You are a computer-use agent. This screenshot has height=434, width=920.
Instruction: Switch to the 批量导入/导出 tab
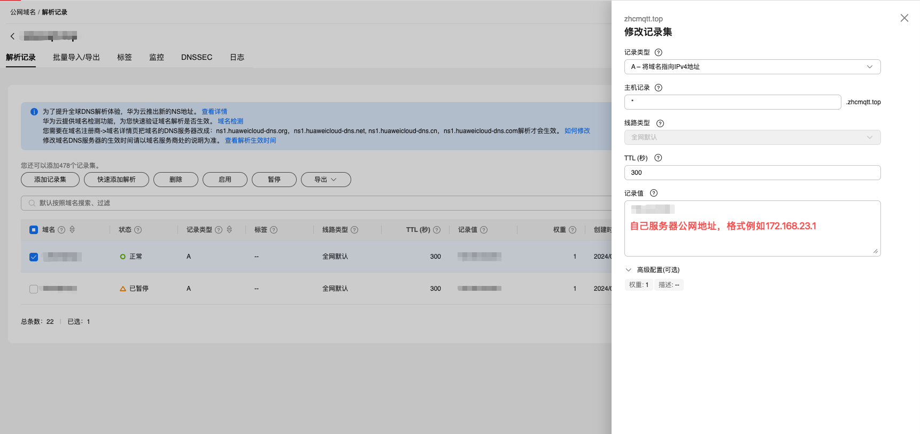tap(76, 57)
